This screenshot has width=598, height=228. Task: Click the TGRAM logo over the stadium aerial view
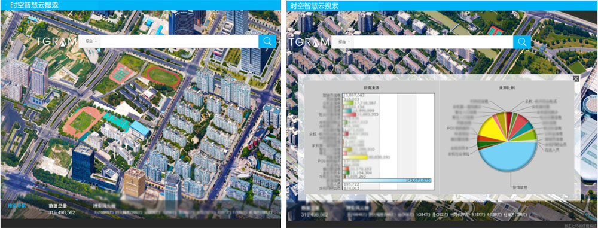click(x=56, y=42)
